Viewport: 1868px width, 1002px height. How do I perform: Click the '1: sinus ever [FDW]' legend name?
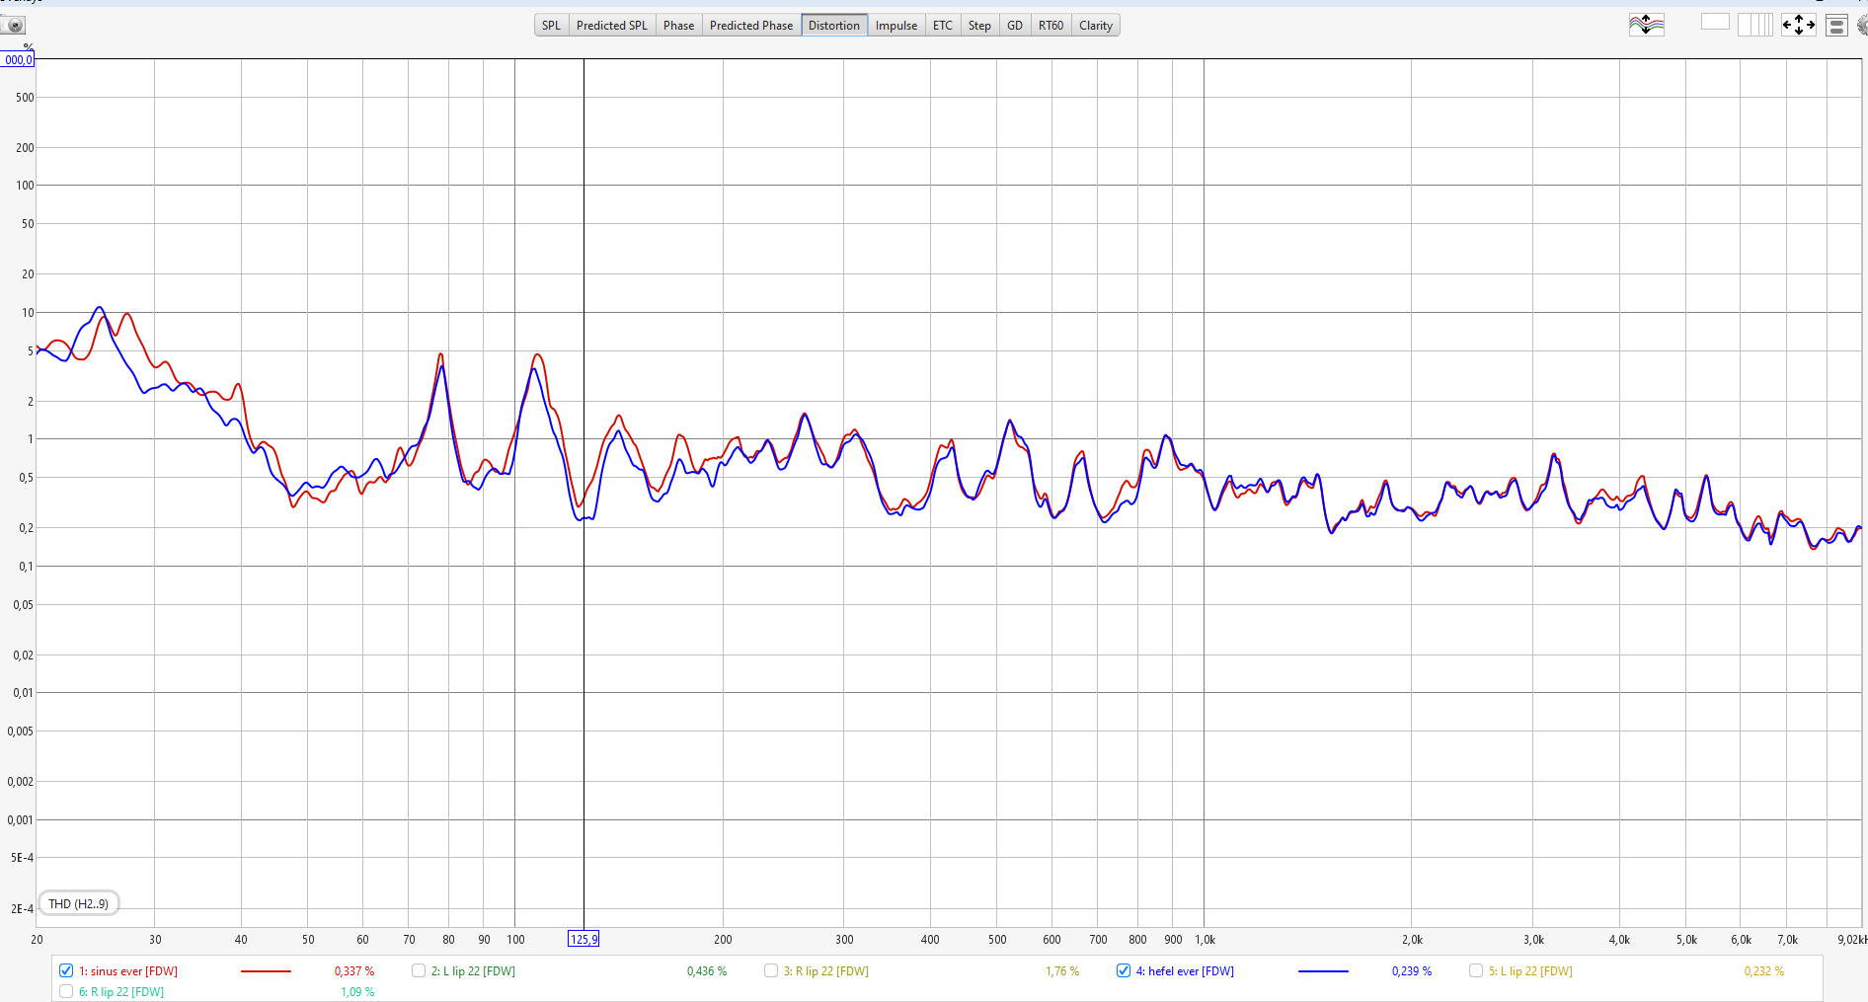click(128, 971)
